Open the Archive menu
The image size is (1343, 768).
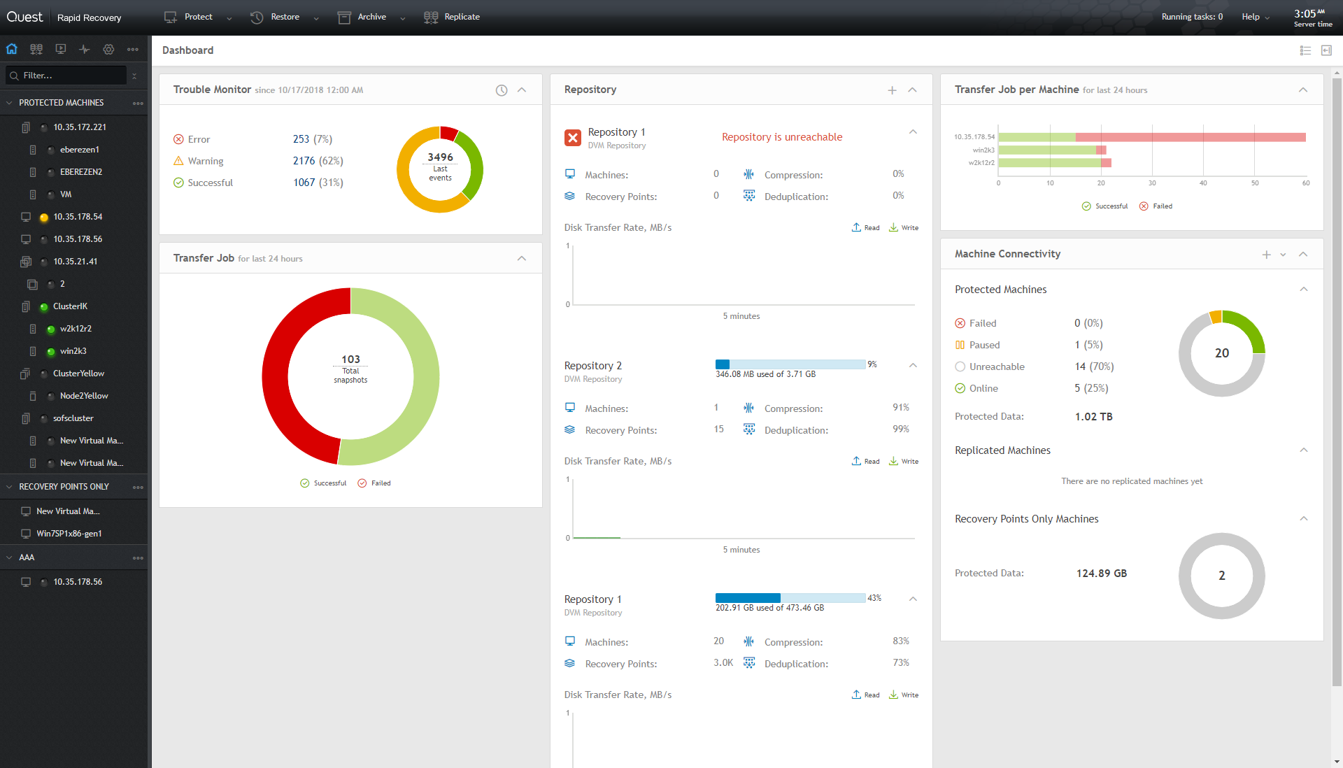pos(371,17)
